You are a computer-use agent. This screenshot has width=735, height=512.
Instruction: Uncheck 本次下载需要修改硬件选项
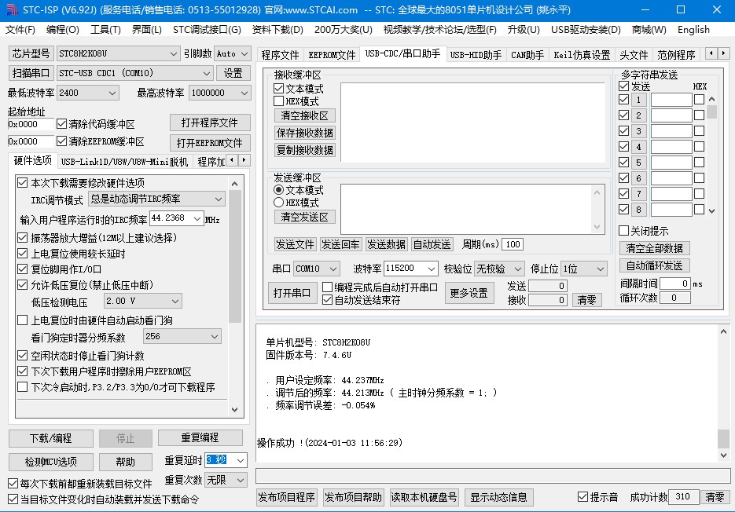click(x=22, y=183)
